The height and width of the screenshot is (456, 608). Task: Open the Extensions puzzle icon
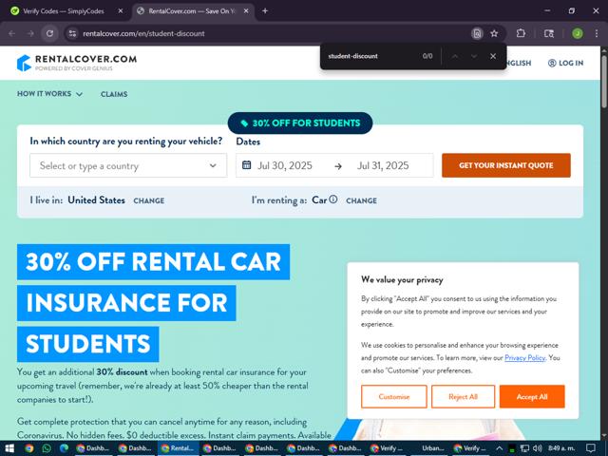click(521, 33)
